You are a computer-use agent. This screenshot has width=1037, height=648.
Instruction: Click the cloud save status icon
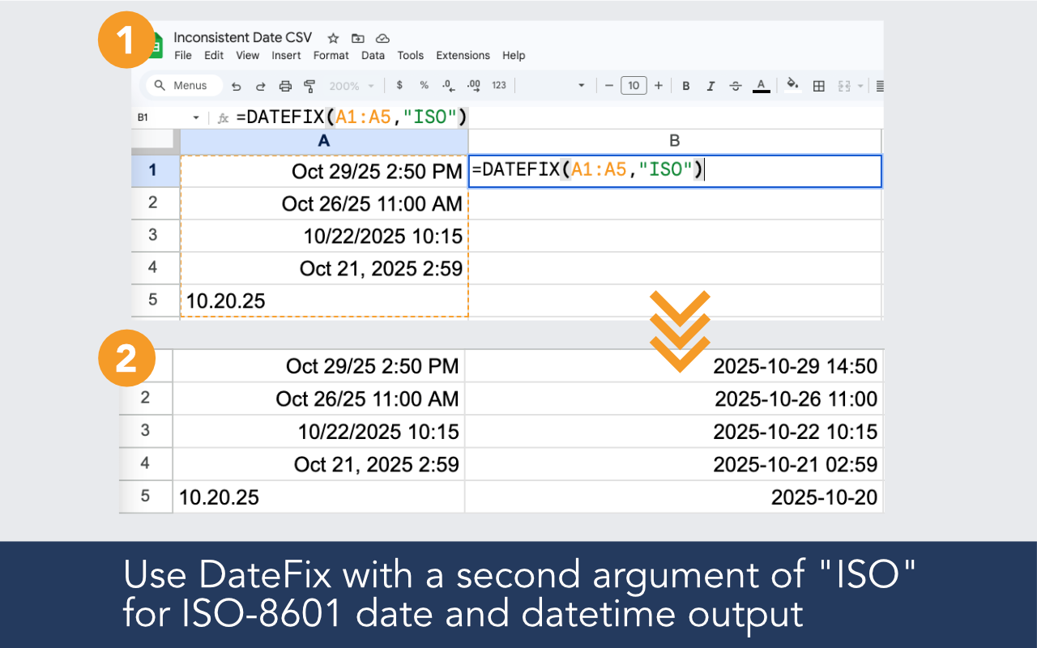click(382, 37)
